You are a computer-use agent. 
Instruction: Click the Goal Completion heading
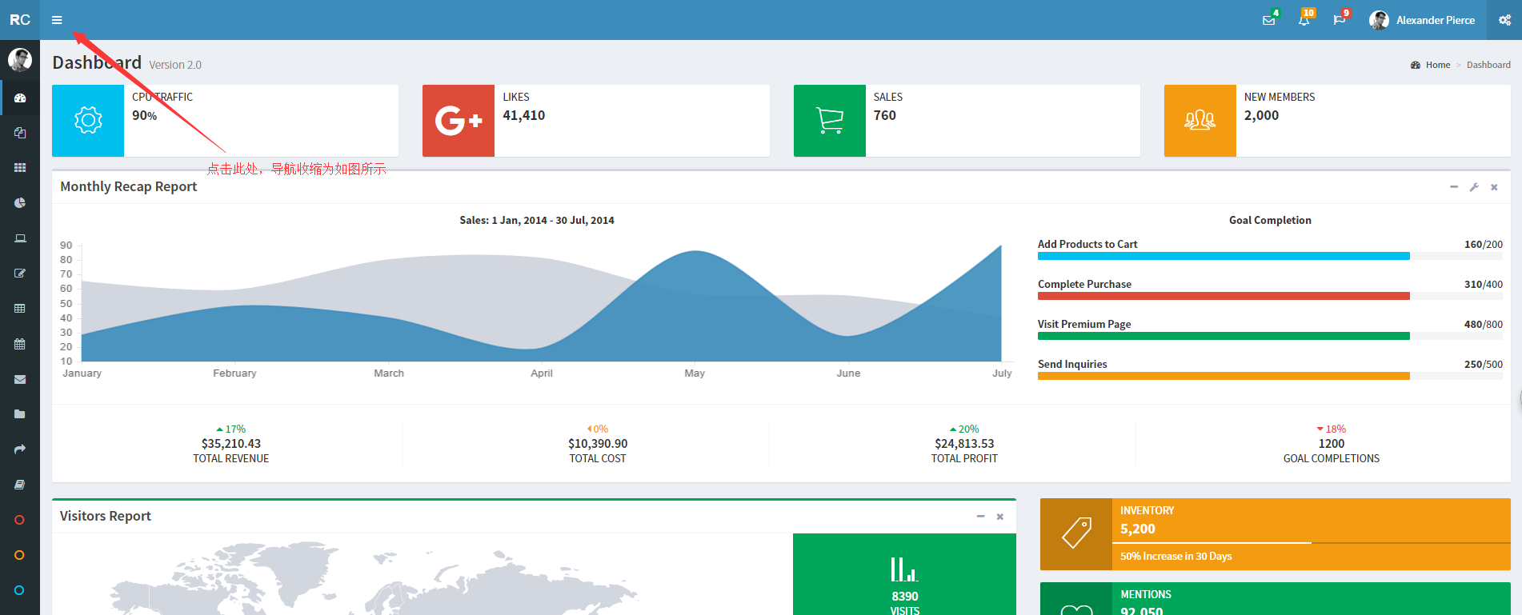pos(1270,220)
